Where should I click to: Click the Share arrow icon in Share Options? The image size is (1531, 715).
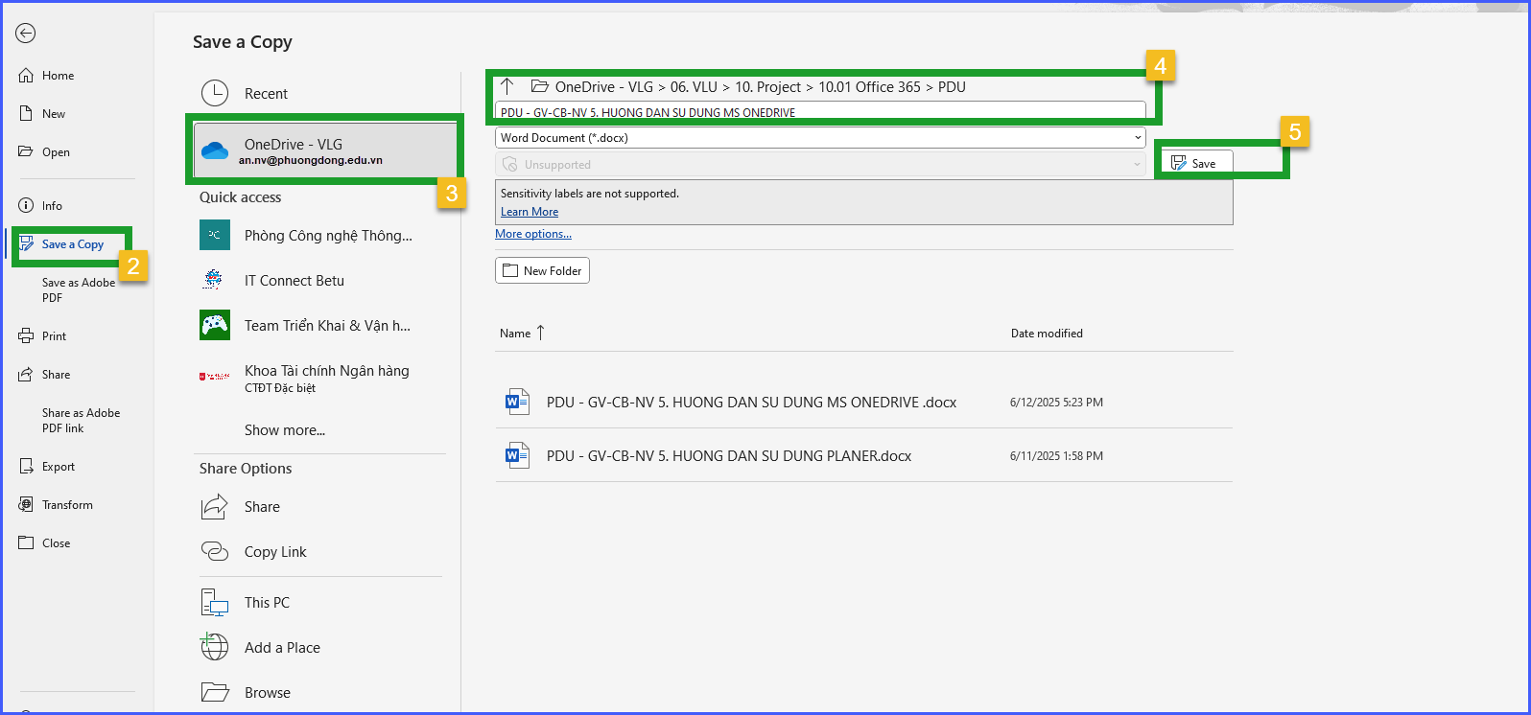215,506
